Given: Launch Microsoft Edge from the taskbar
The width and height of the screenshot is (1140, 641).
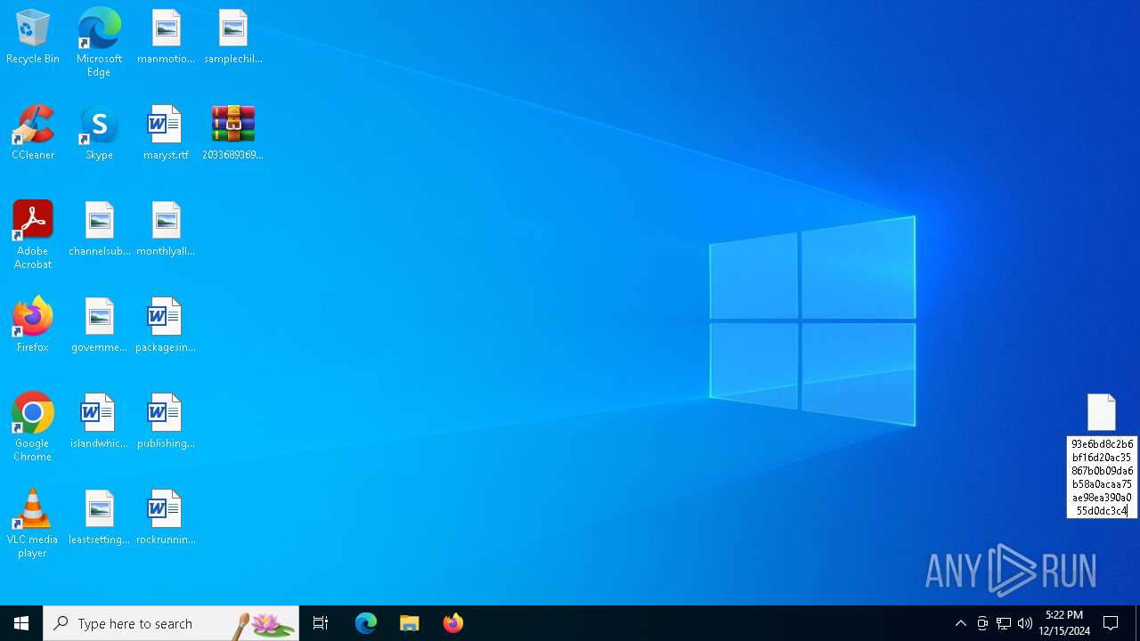Looking at the screenshot, I should pos(366,623).
